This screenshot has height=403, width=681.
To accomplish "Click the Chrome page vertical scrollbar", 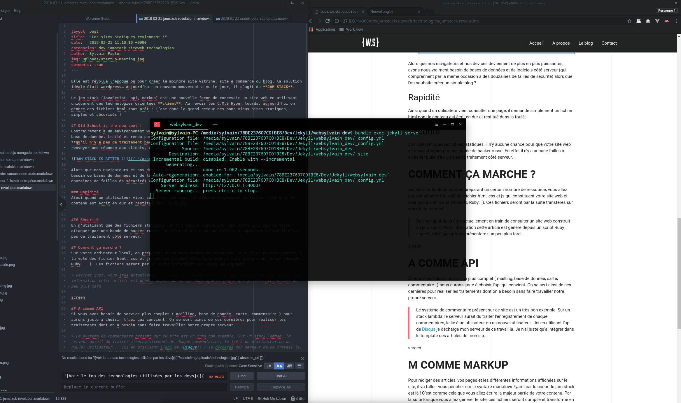I will [679, 274].
